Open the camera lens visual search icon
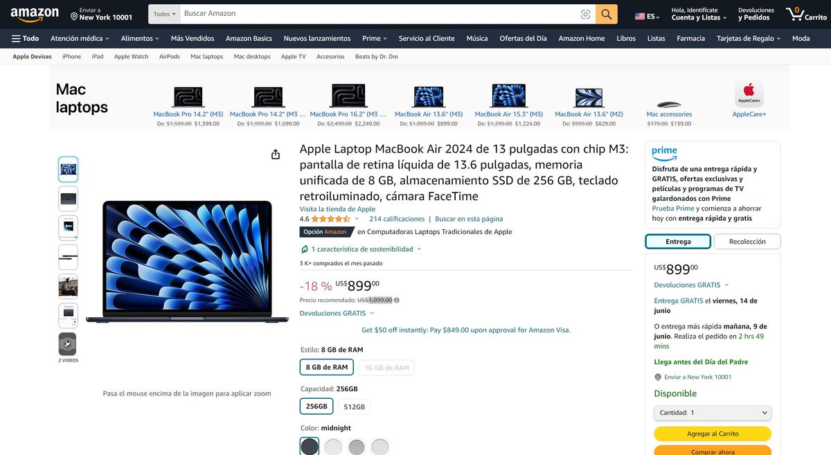Image resolution: width=831 pixels, height=455 pixels. tap(586, 14)
